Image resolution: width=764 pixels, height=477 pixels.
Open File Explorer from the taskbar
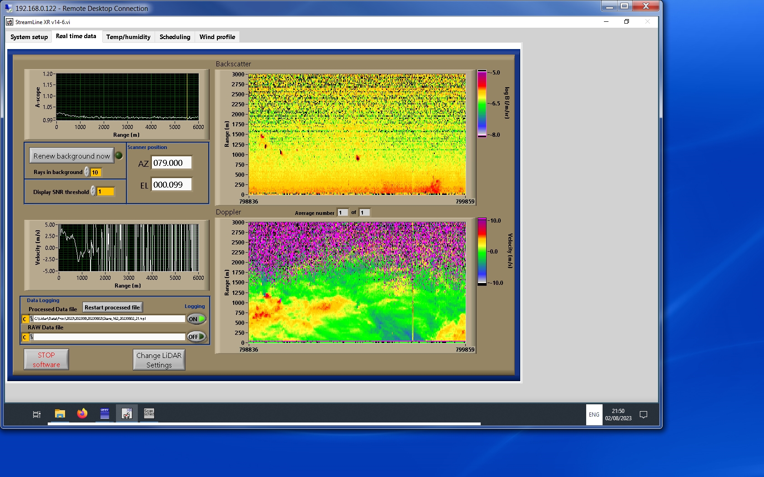[x=60, y=414]
